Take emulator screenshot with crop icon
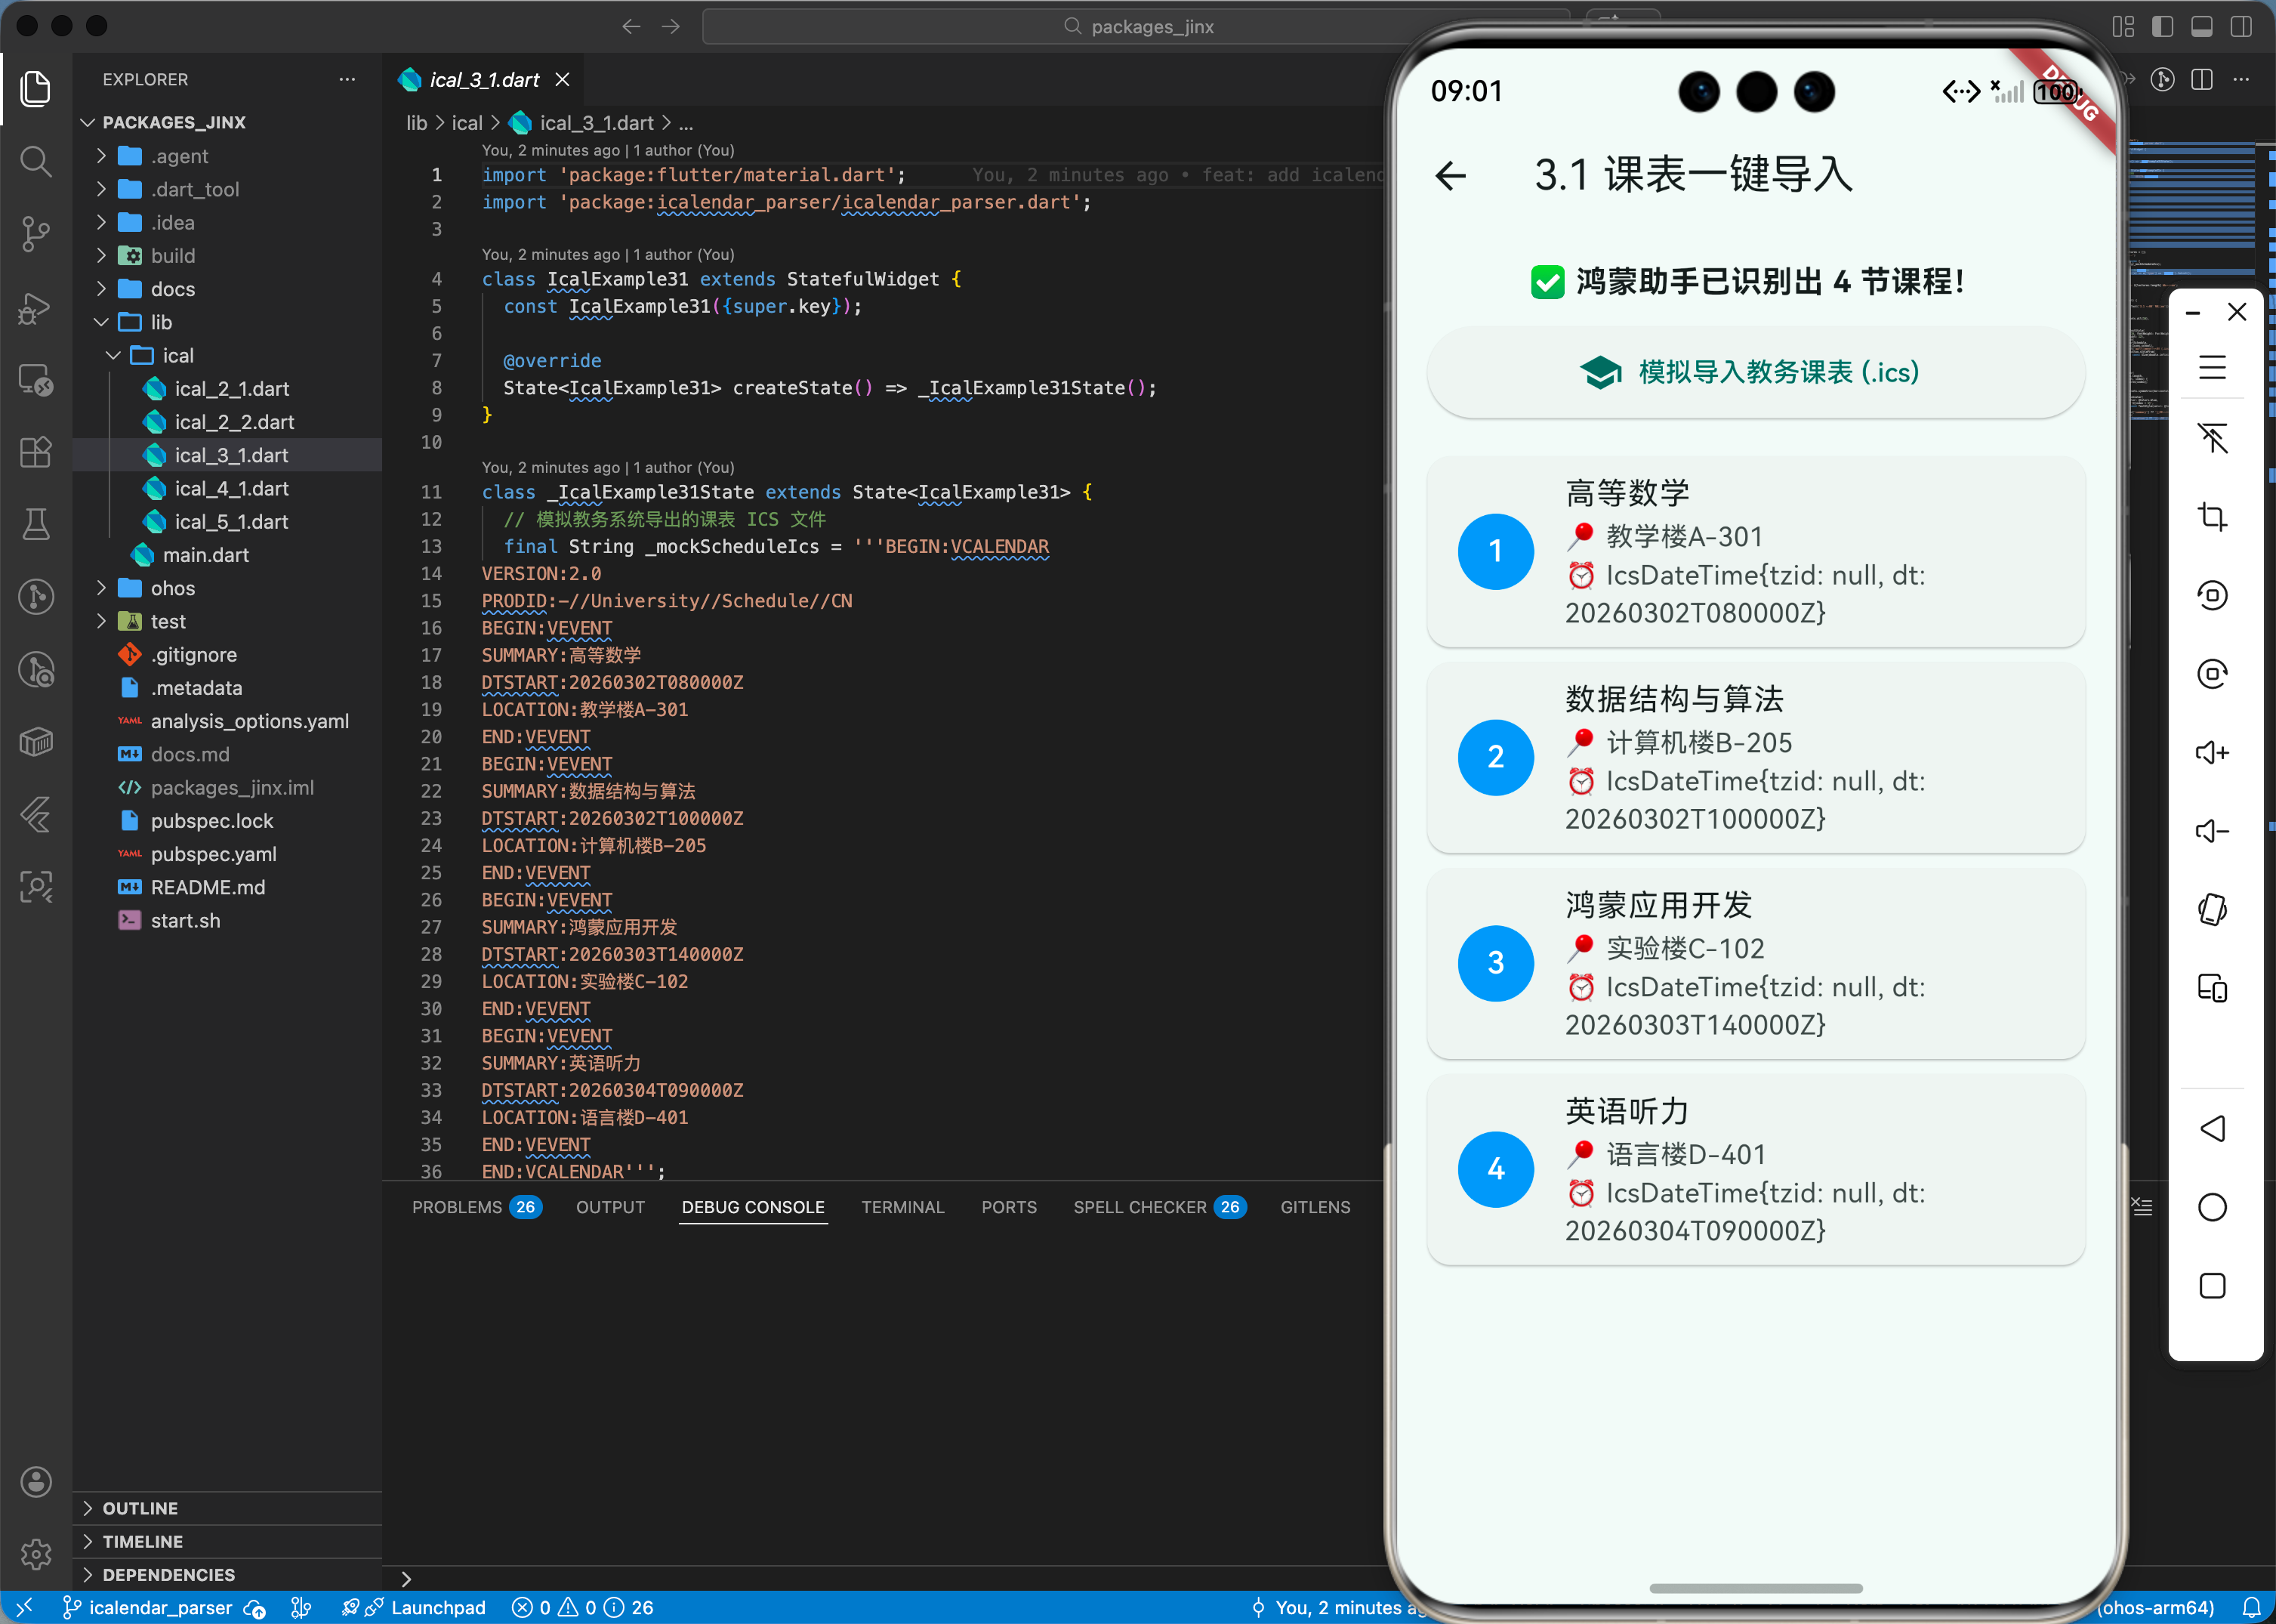This screenshot has width=2276, height=1624. pos(2212,517)
